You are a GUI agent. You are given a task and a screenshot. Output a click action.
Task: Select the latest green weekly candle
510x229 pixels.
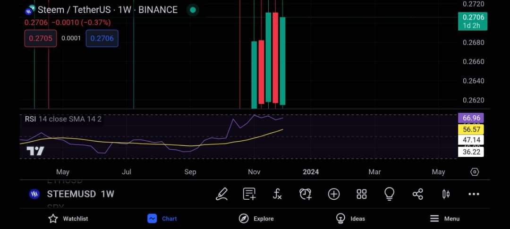[x=282, y=61]
